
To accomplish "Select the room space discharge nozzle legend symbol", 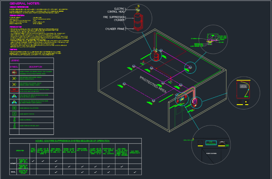I will (x=14, y=78).
